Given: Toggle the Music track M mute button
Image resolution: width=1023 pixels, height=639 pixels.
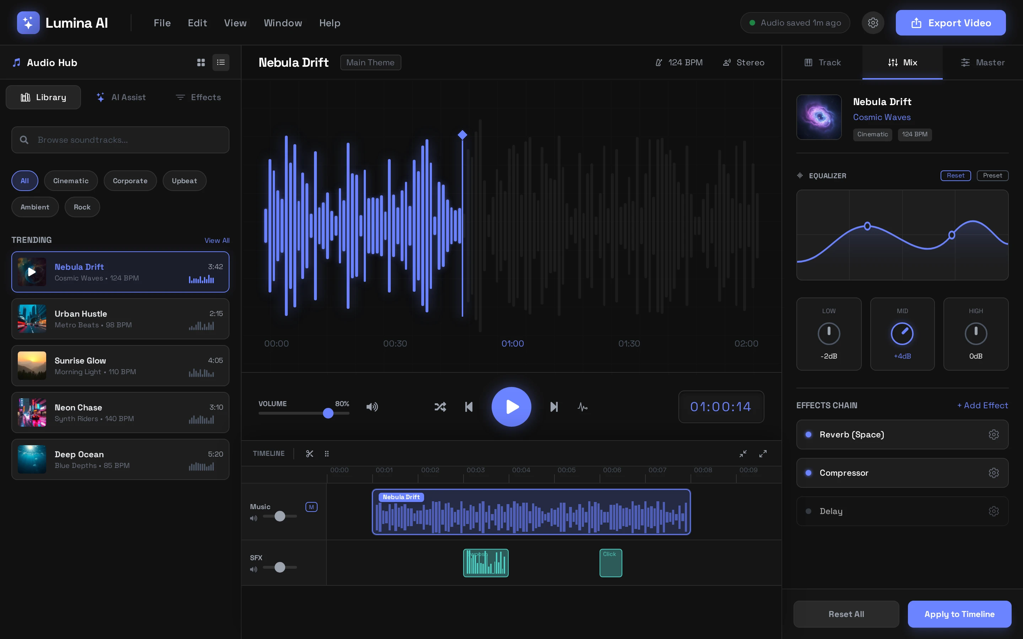Looking at the screenshot, I should pos(312,507).
